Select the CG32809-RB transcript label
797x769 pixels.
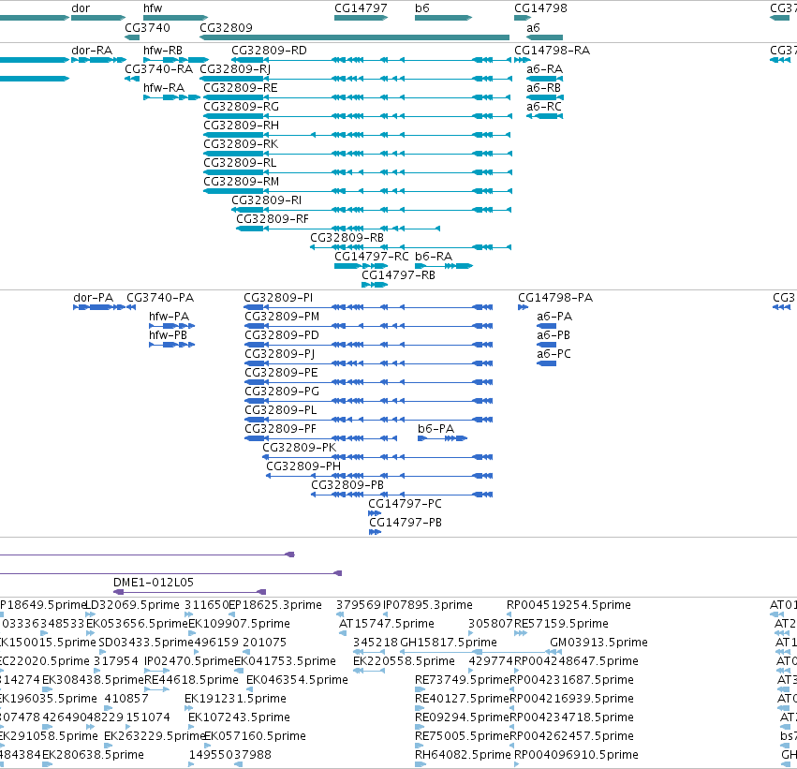point(347,238)
